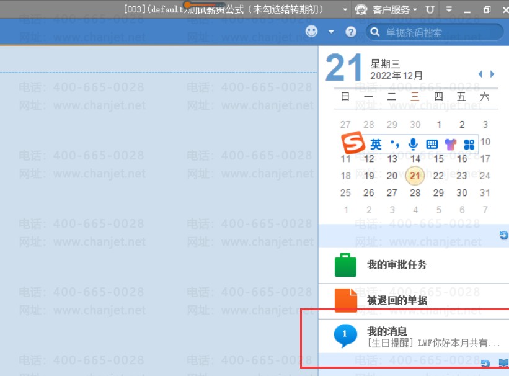This screenshot has height=376, width=509.
Task: Activate Sogou voice input microphone
Action: 414,145
